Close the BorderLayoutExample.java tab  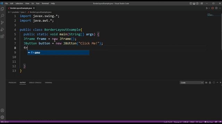pyautogui.click(x=34, y=8)
